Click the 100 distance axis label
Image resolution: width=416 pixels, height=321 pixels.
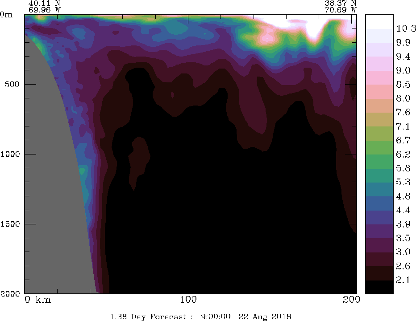point(188,300)
